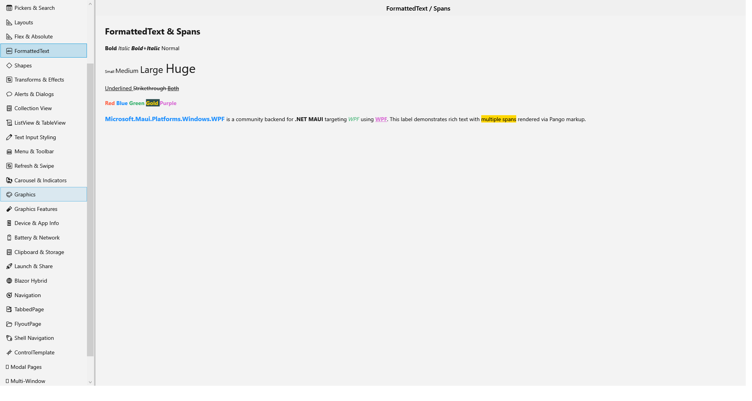
Task: Click the ControlTemplate icon
Action: (9, 352)
